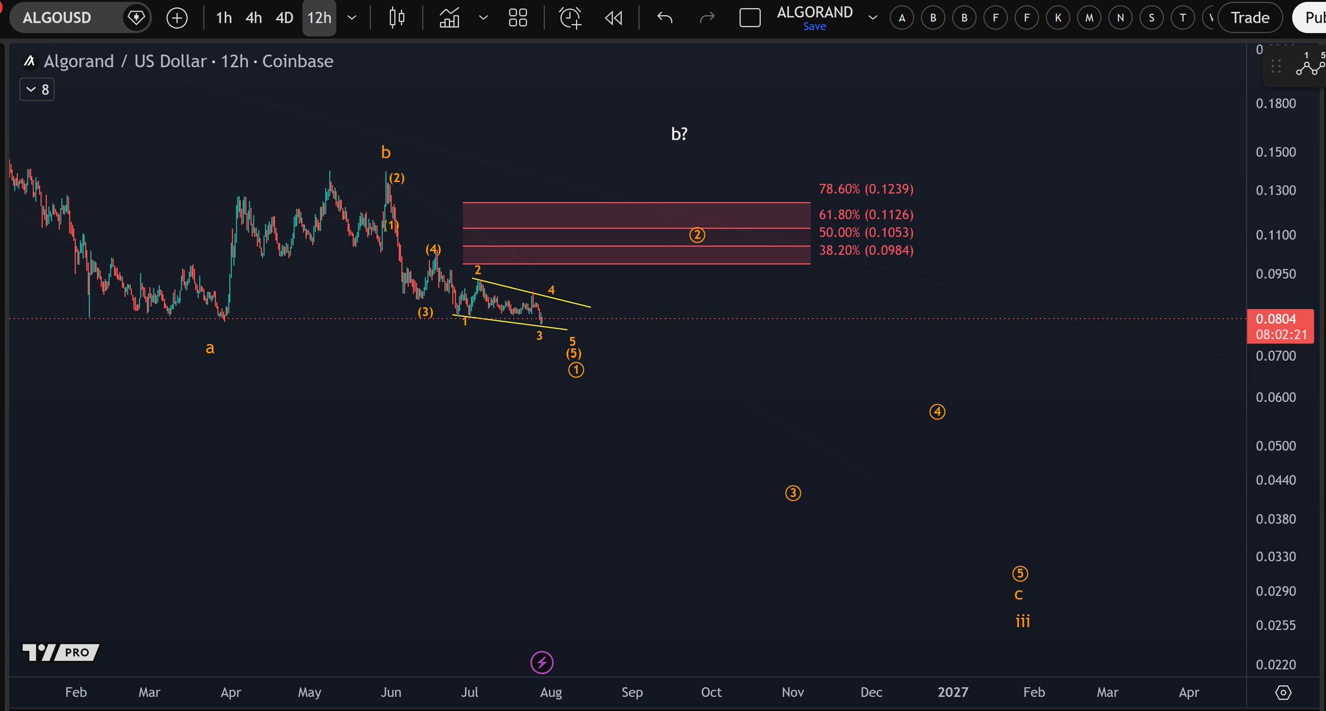Open the Indicators dialog
1326x711 pixels.
click(x=449, y=17)
